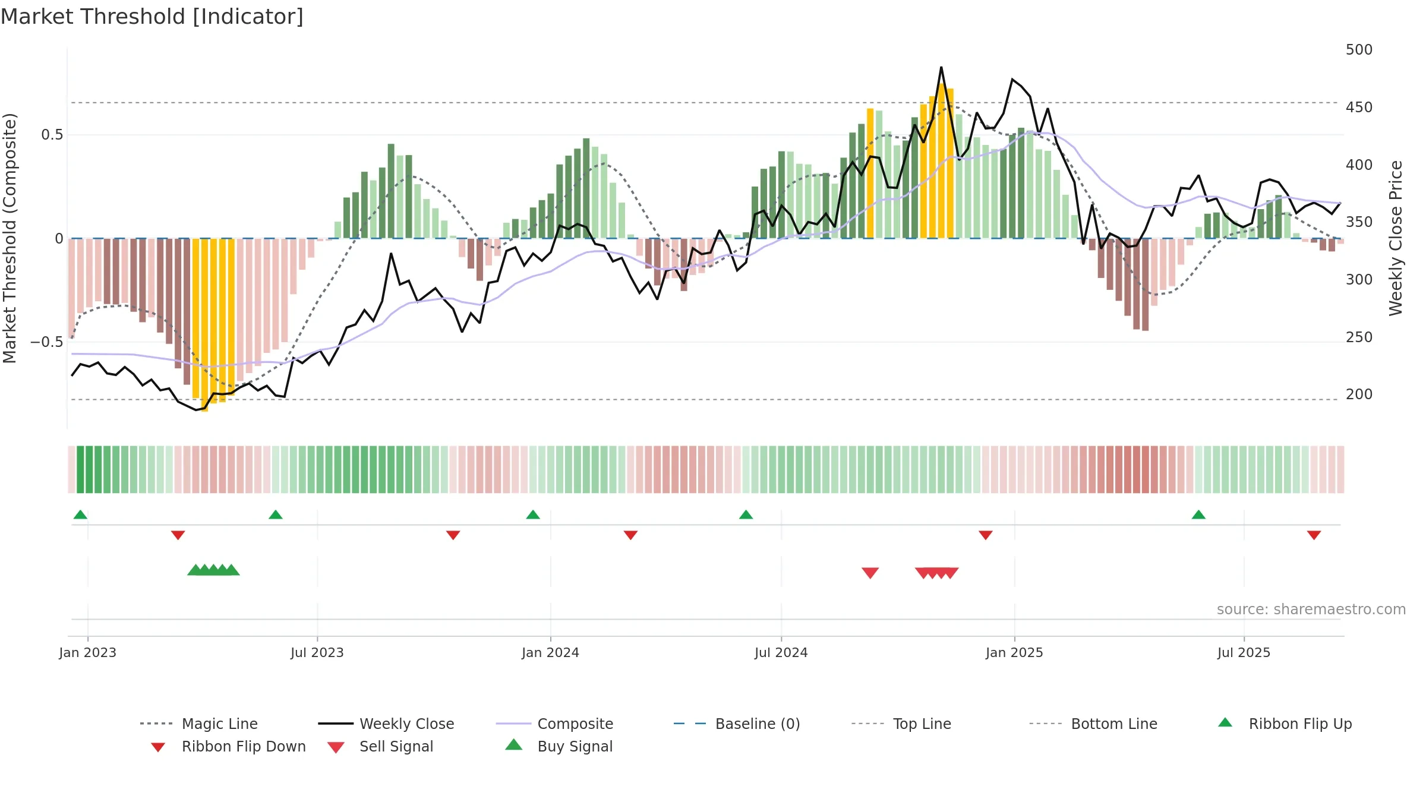Click the Ribbon Flip Down marker before Jan 2025

coord(986,535)
